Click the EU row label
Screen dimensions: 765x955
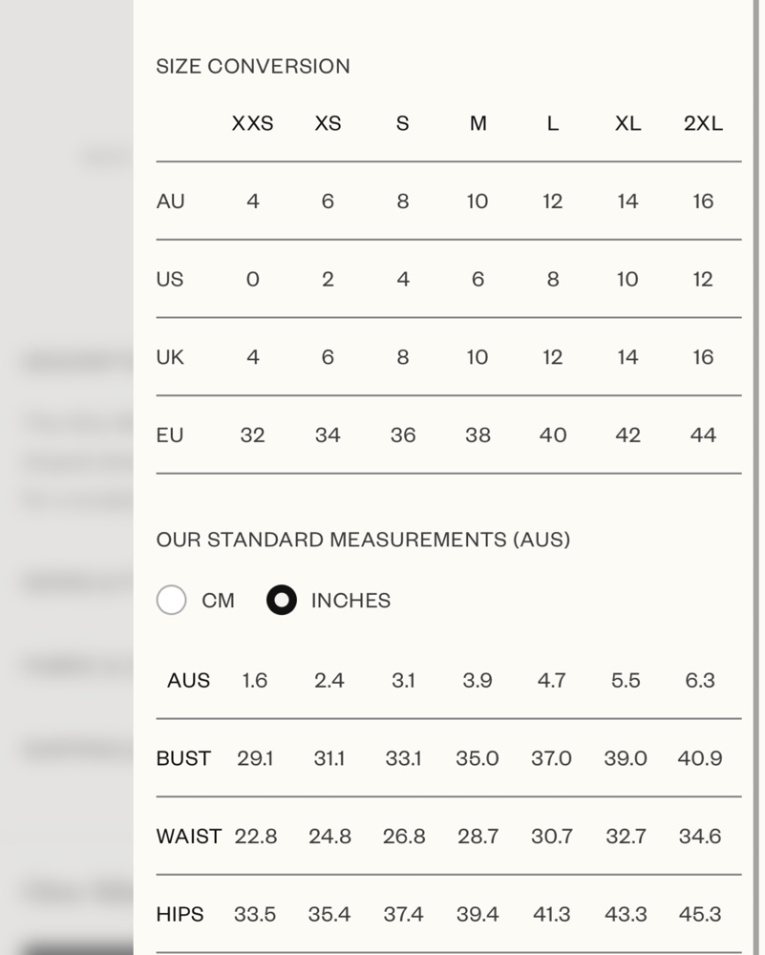click(x=169, y=435)
